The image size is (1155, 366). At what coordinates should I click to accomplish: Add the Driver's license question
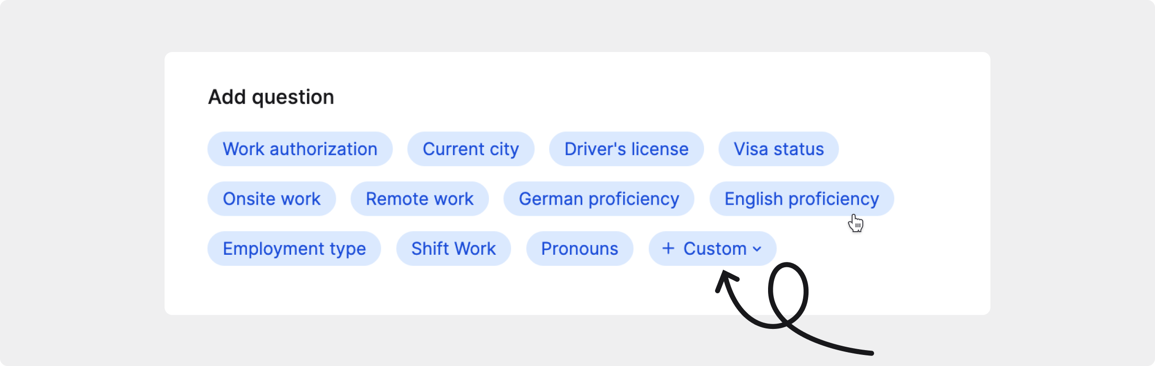(626, 149)
